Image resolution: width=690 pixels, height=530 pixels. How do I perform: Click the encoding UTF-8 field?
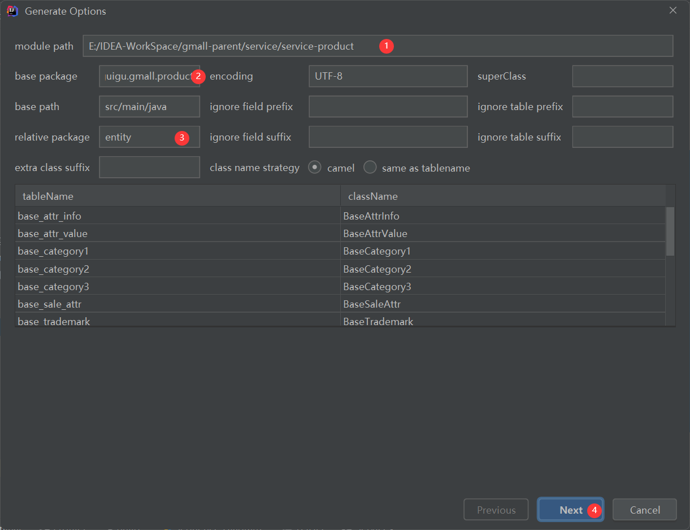tap(388, 76)
